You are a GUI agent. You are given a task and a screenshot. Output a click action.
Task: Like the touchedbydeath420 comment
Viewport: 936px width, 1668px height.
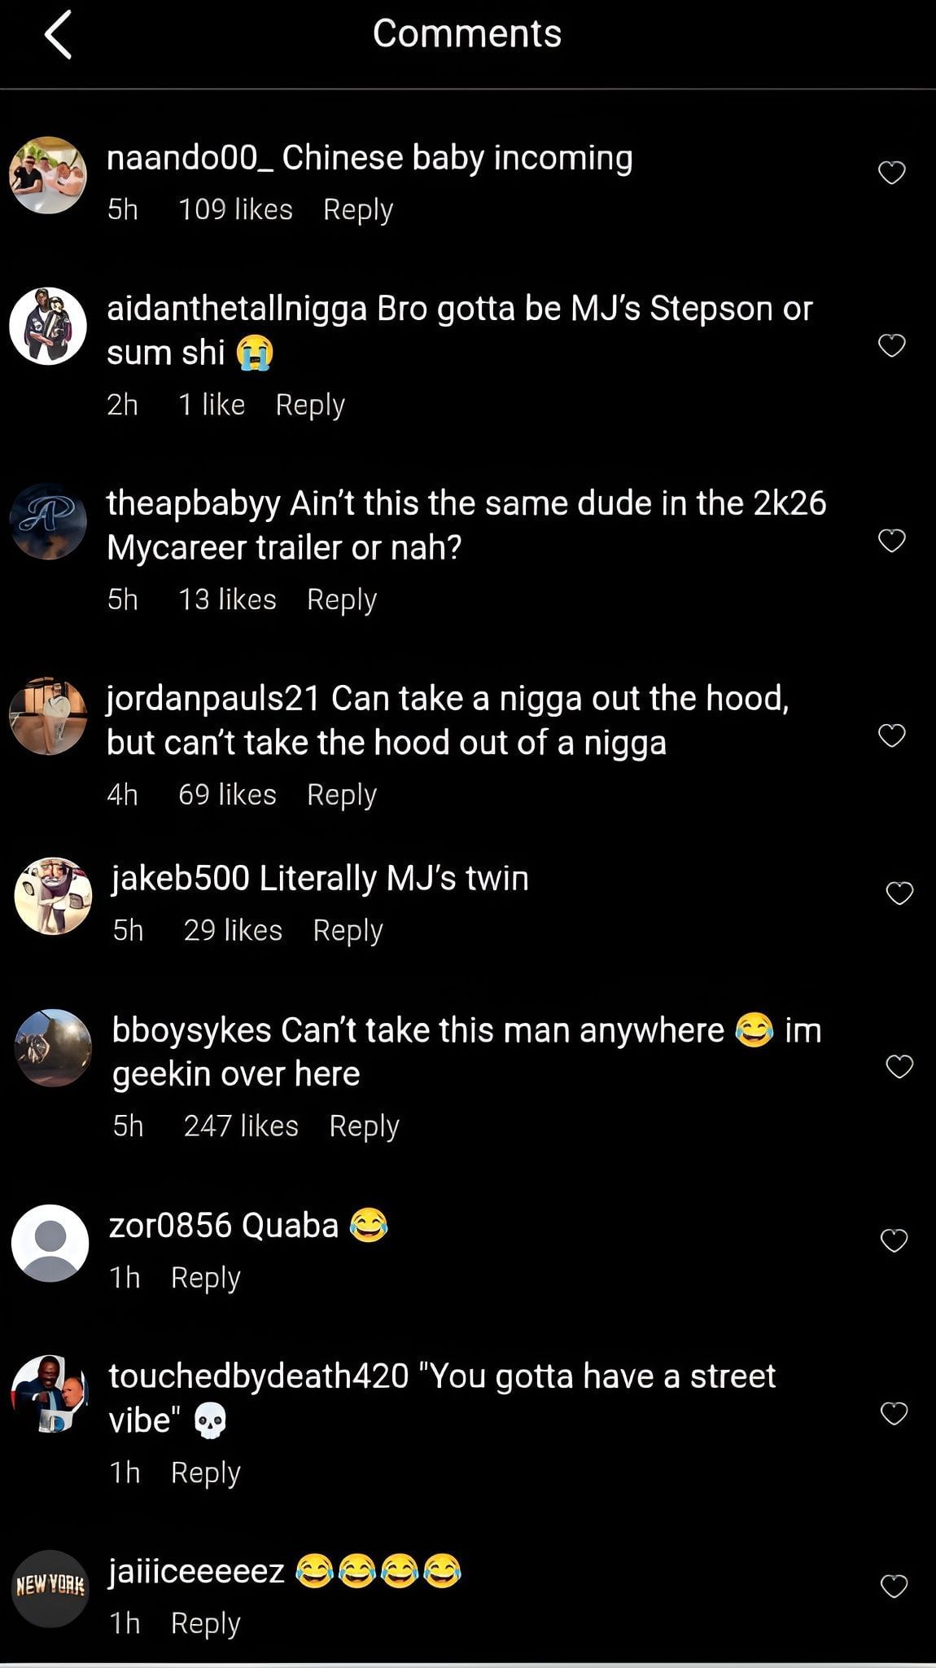point(894,1413)
